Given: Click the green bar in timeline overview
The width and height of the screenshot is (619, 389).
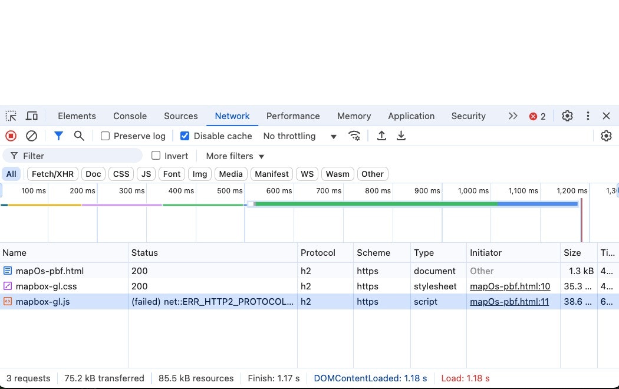Looking at the screenshot, I should [376, 204].
